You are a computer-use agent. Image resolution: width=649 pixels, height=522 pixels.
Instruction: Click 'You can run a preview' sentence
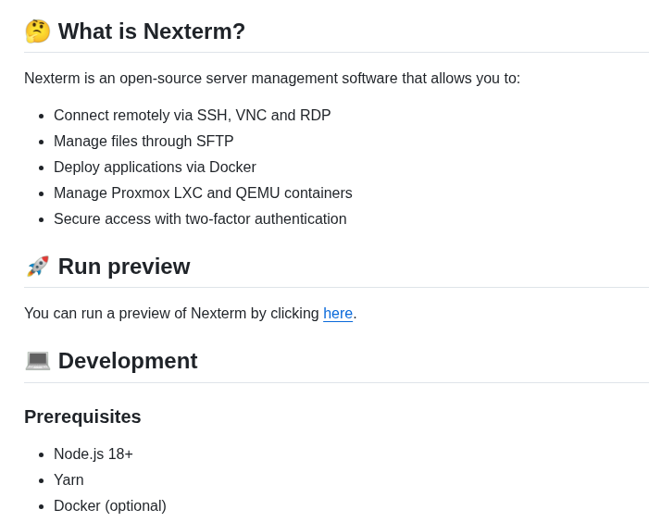coord(191,314)
